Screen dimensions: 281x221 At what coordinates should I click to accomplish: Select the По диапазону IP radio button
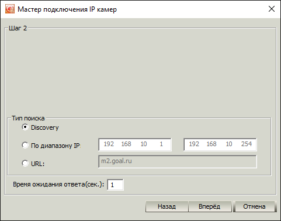click(x=25, y=145)
